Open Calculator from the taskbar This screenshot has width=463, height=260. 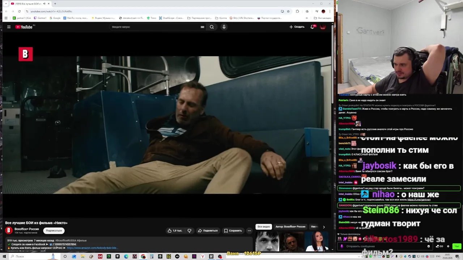[x=152, y=256]
